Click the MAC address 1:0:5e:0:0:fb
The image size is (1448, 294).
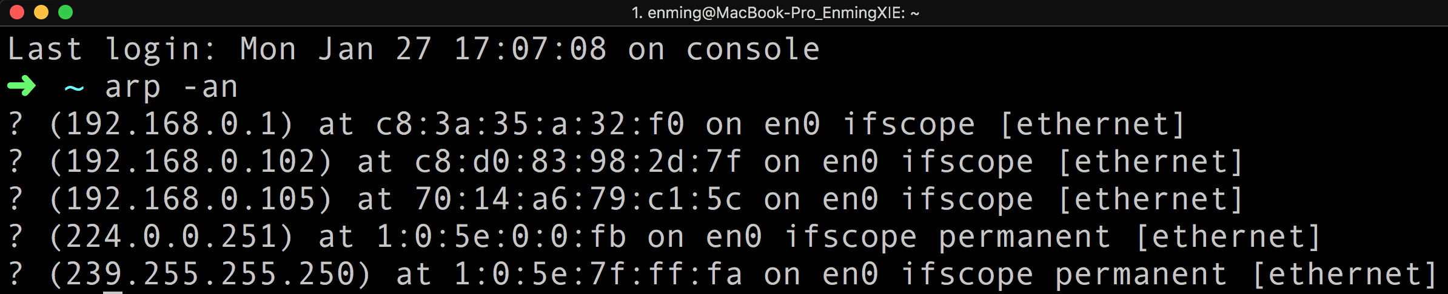(x=501, y=237)
